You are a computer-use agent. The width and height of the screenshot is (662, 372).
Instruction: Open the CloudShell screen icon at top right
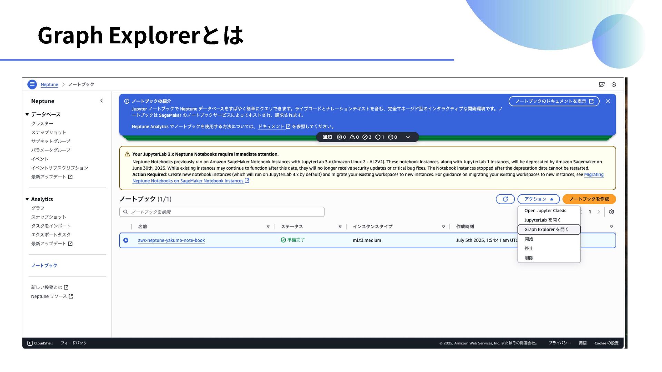(x=602, y=84)
